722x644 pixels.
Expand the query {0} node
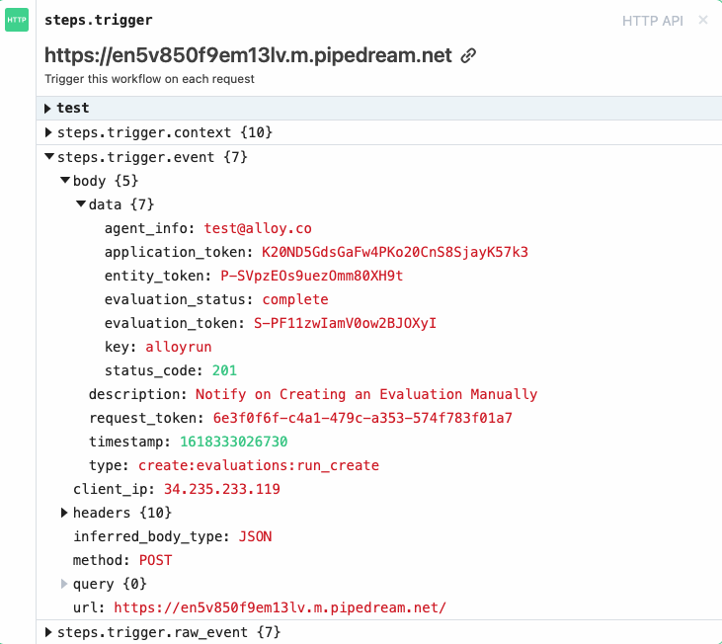point(64,584)
